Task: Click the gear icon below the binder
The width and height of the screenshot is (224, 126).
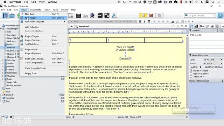Action: click(11, 117)
